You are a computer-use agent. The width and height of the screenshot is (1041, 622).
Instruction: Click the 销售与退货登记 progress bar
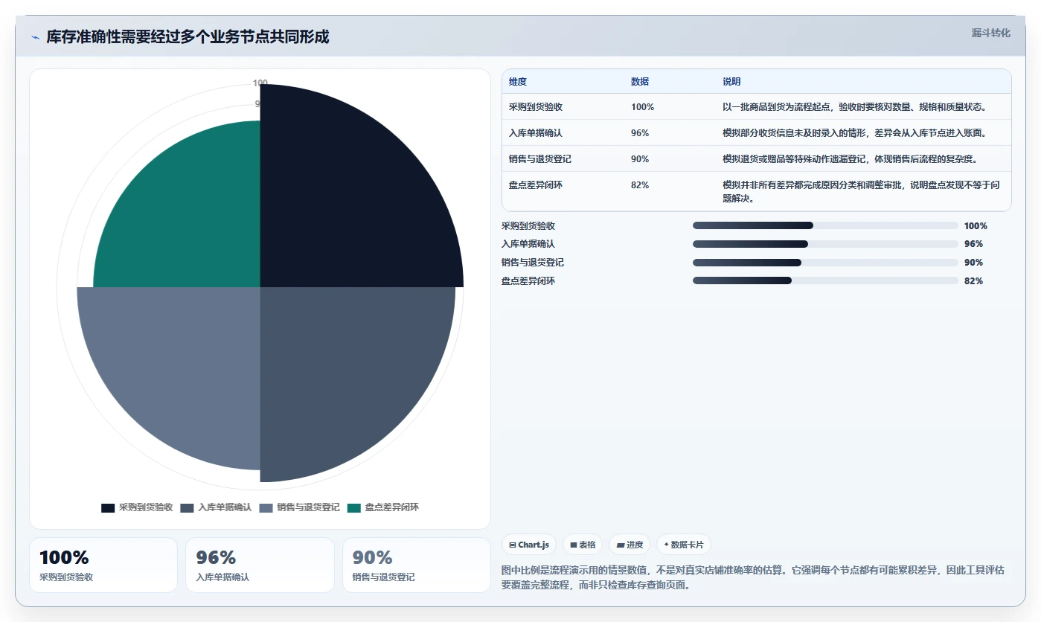click(x=825, y=262)
